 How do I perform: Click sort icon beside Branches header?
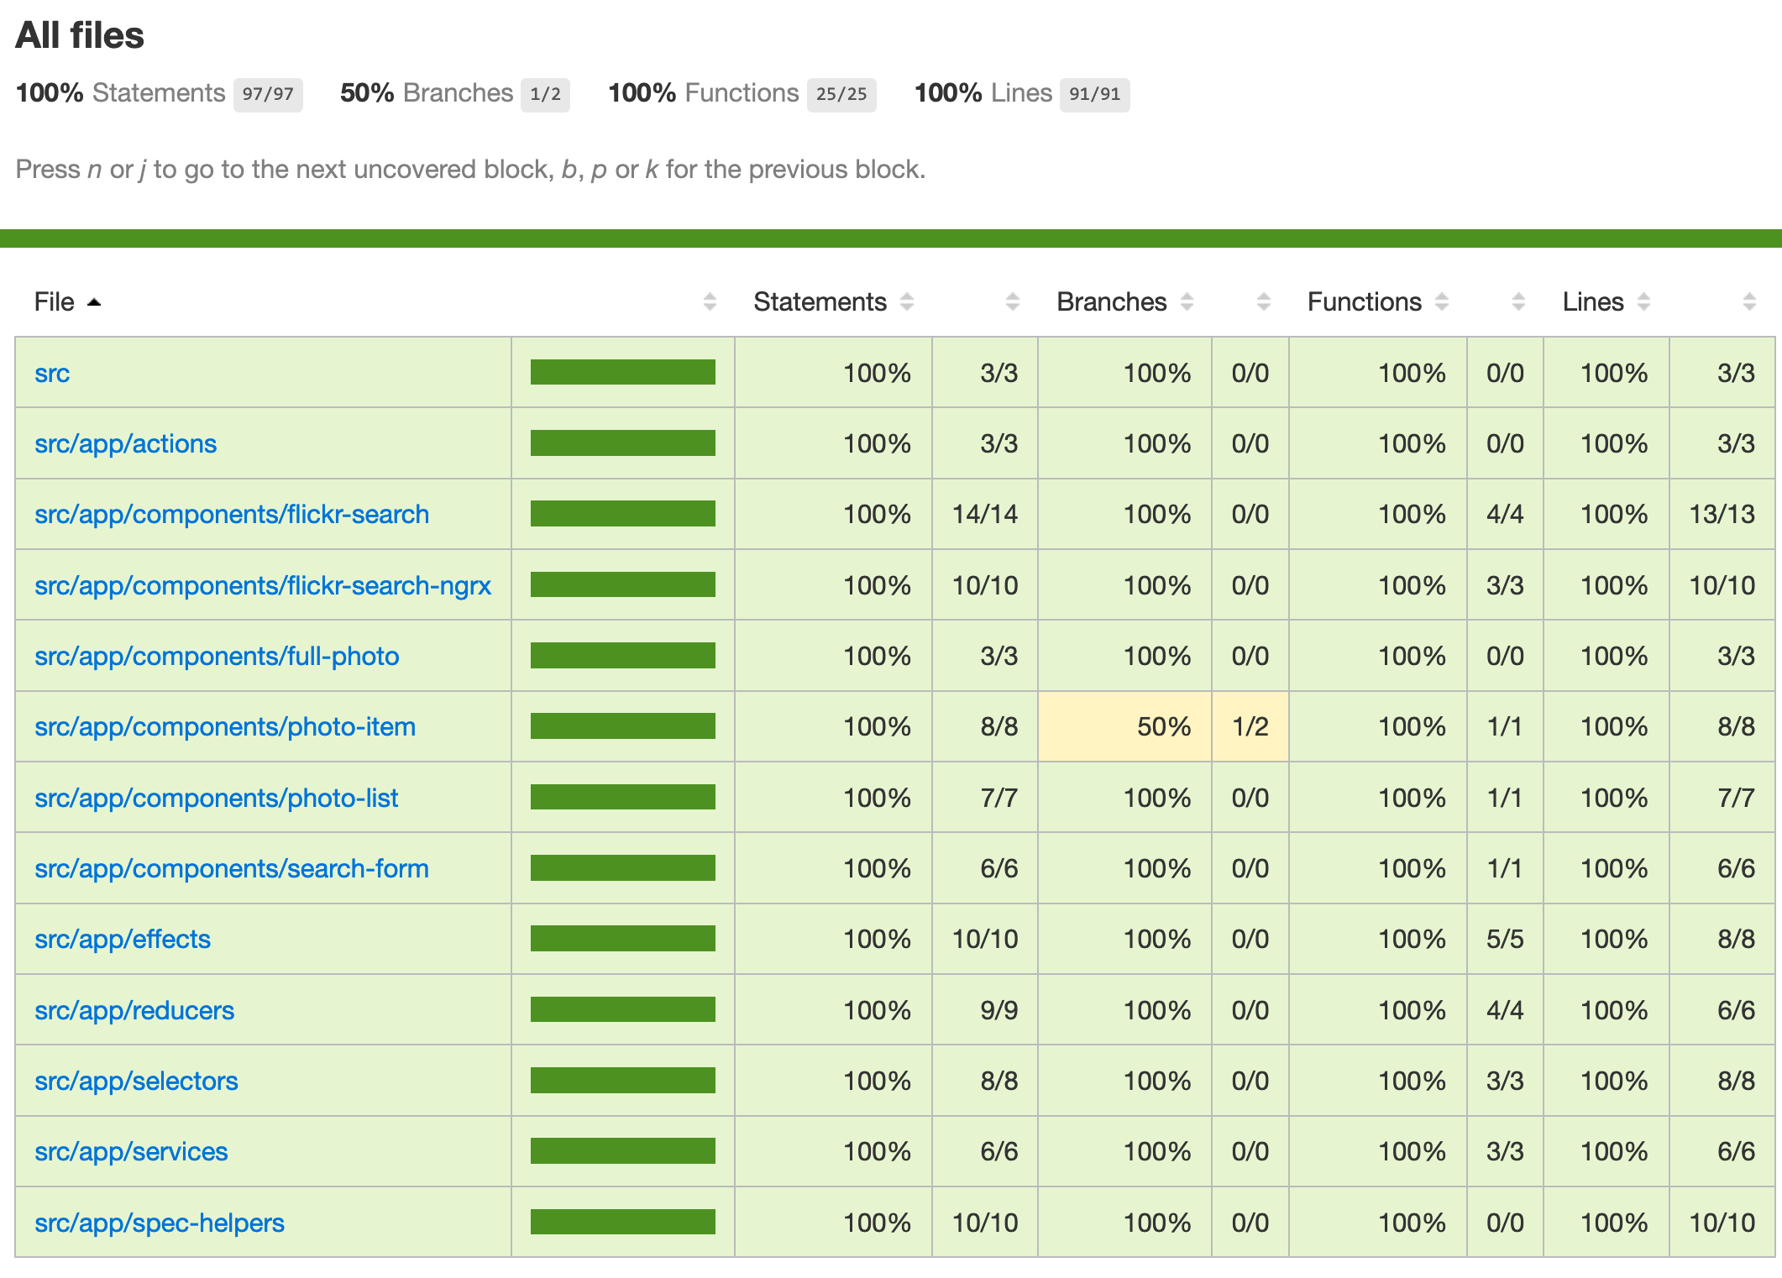coord(1187,302)
